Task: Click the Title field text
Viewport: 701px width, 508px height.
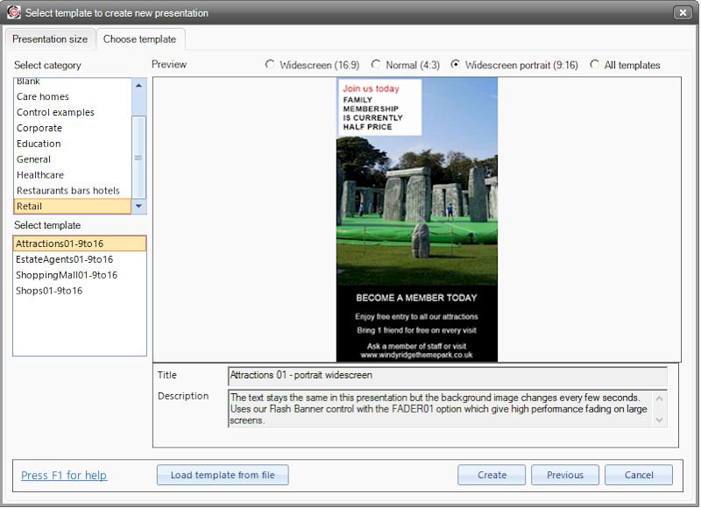Action: click(448, 375)
